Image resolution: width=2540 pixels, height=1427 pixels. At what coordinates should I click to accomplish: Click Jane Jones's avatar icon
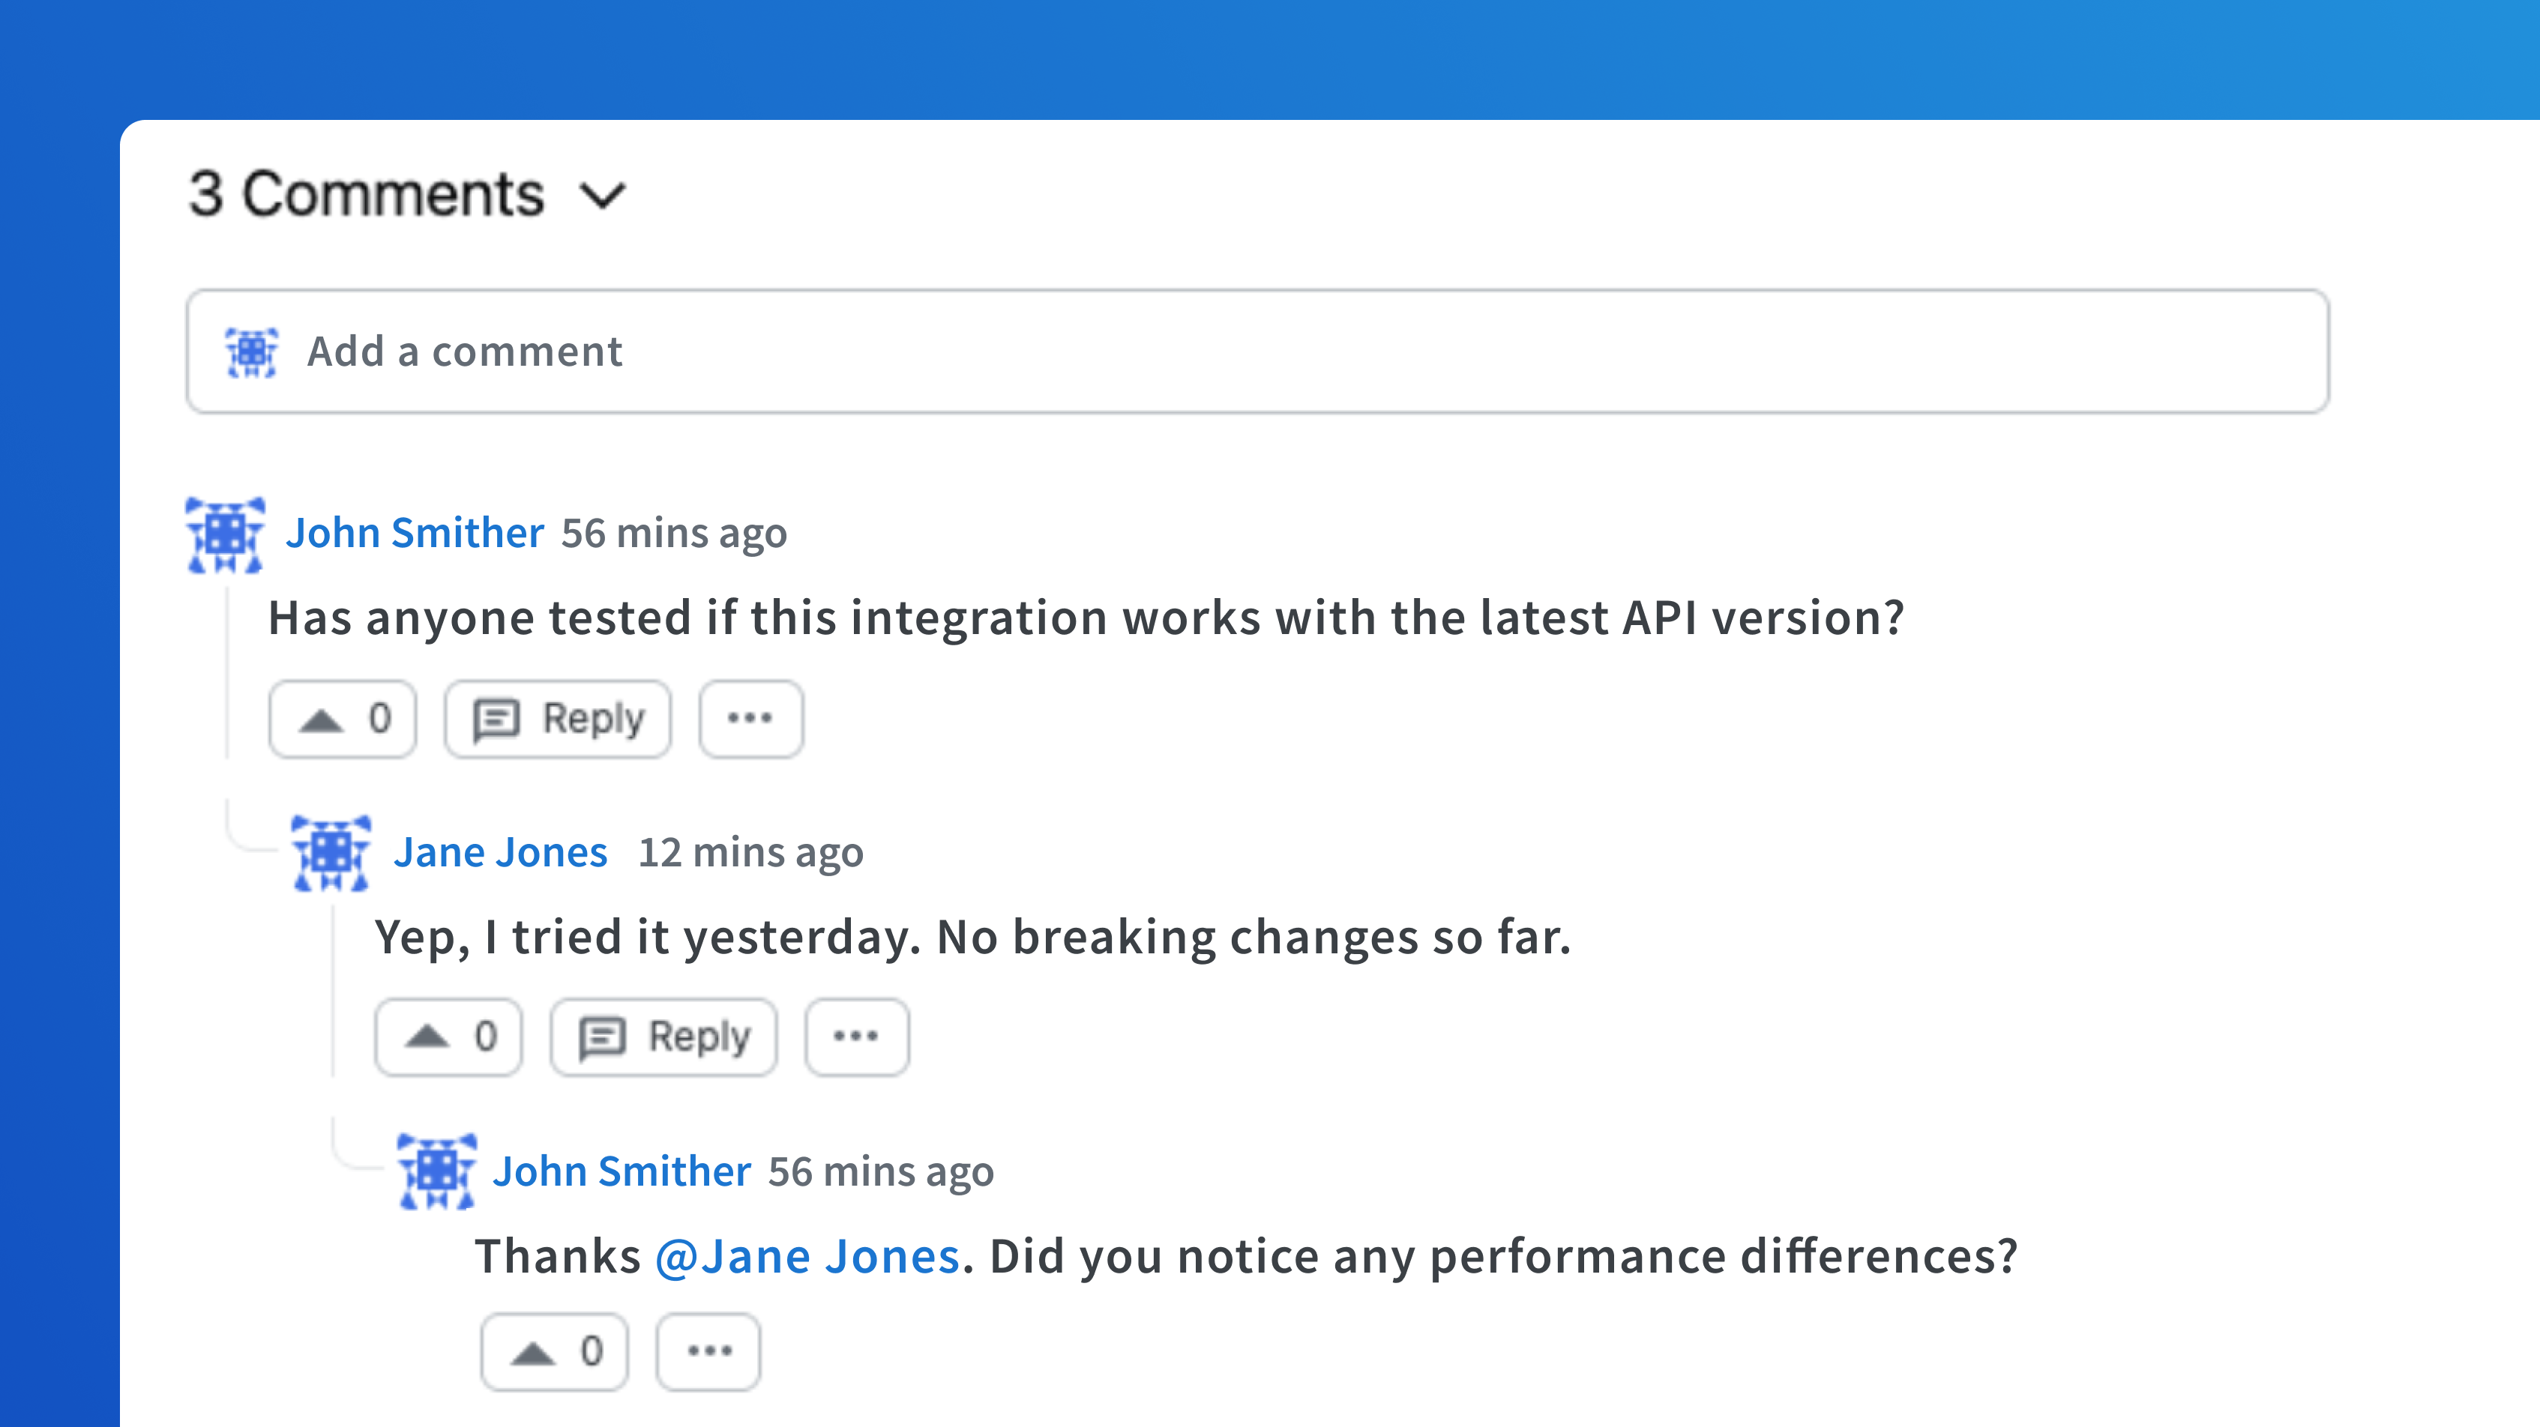click(x=331, y=854)
